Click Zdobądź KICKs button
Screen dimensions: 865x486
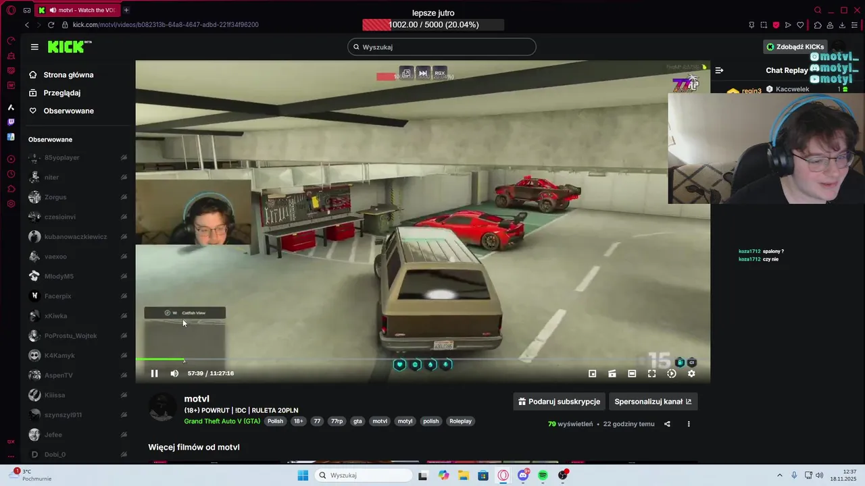(795, 47)
